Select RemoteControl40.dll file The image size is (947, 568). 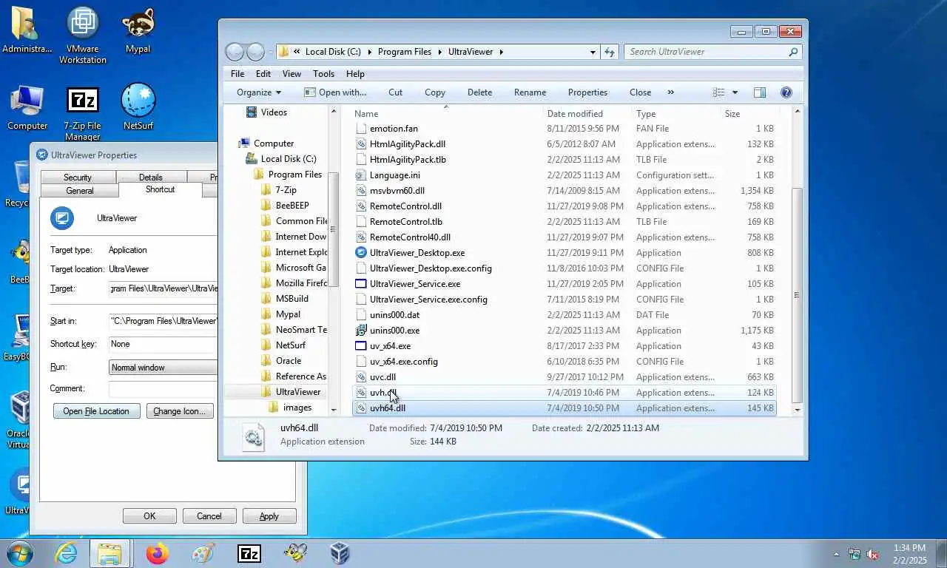tap(410, 237)
